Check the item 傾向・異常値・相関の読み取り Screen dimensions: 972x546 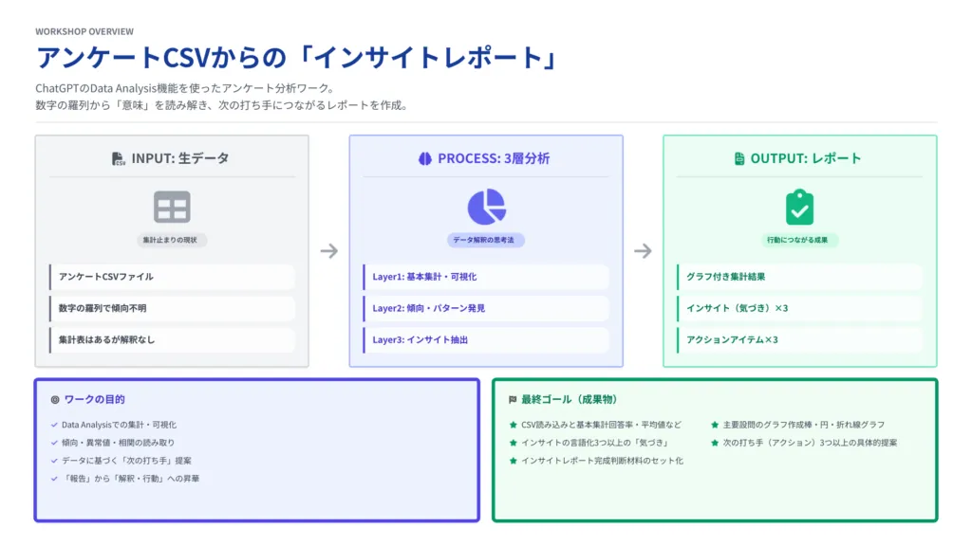coord(54,445)
